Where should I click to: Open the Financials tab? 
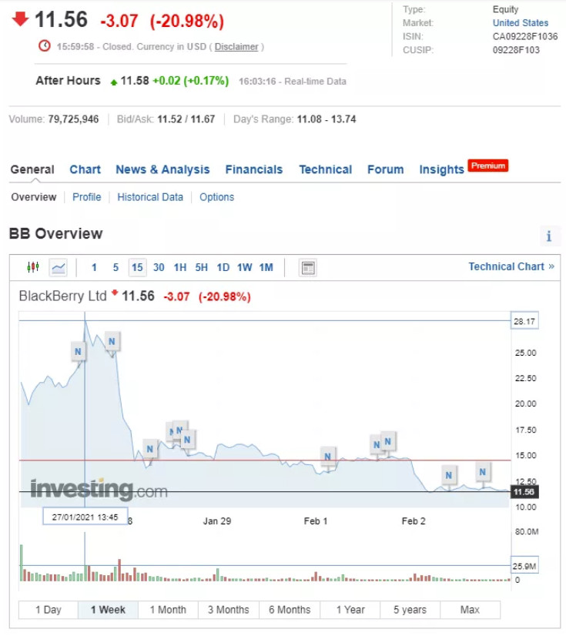tap(253, 169)
